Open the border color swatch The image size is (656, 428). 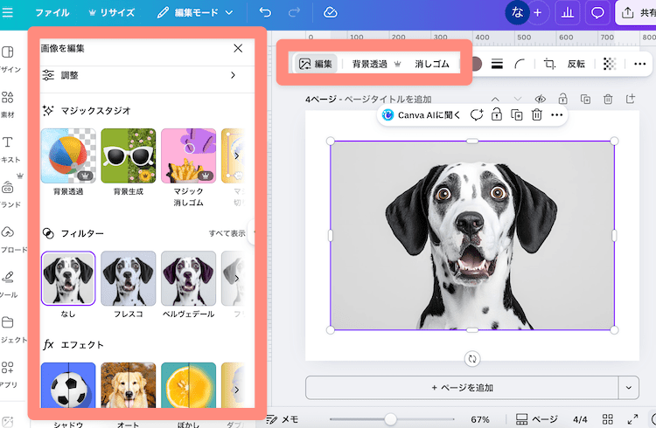[476, 64]
